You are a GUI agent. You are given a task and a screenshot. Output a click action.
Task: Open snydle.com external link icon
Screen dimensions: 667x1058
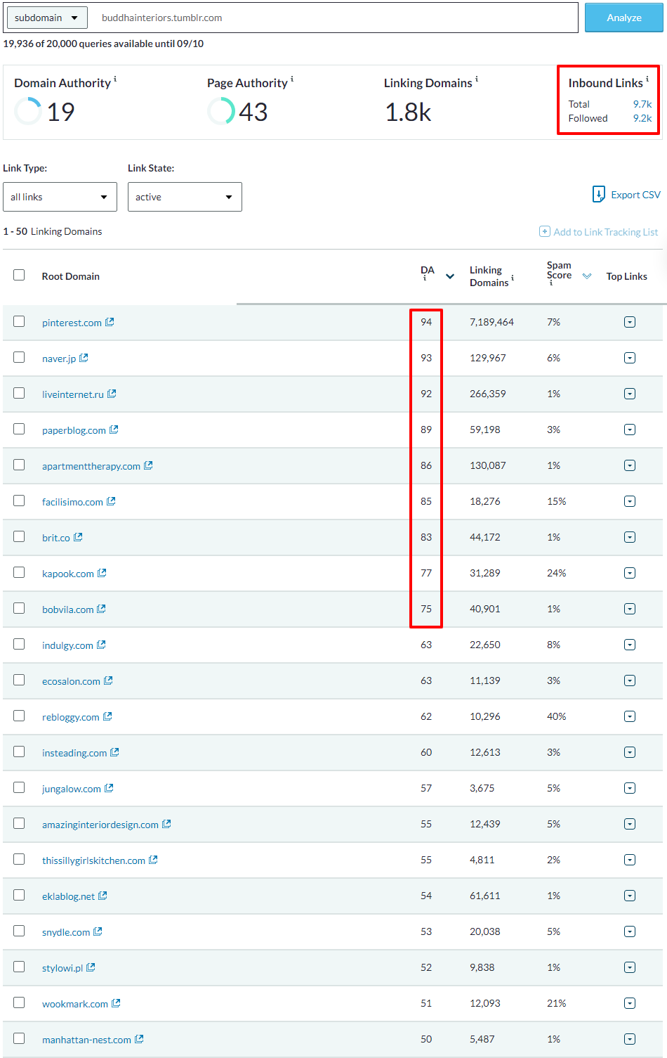pyautogui.click(x=98, y=931)
